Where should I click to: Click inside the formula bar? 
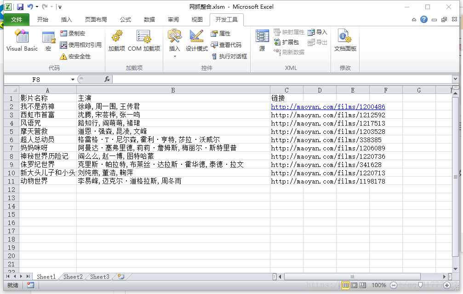coord(282,79)
